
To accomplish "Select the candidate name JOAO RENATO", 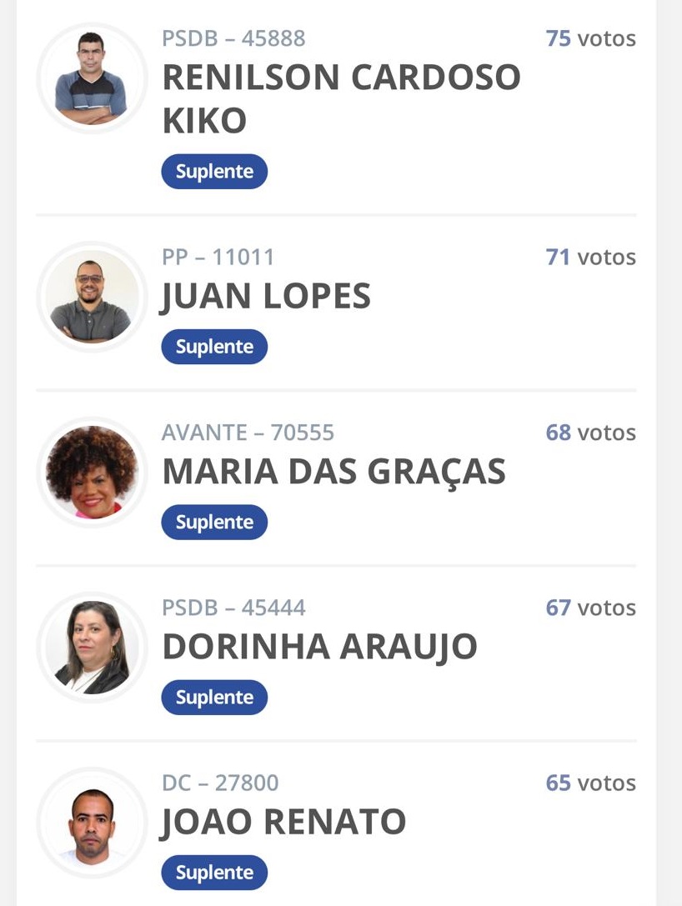I will click(283, 822).
